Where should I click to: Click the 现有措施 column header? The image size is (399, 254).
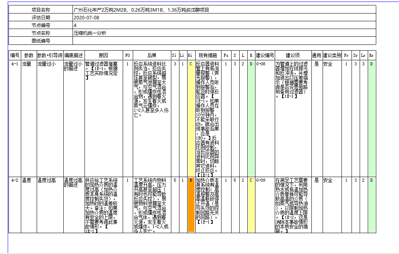tap(208, 55)
